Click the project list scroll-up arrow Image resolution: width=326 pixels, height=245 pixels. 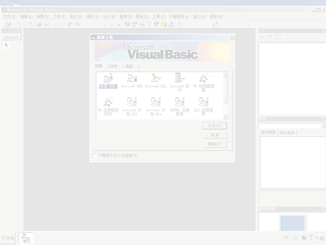click(225, 75)
